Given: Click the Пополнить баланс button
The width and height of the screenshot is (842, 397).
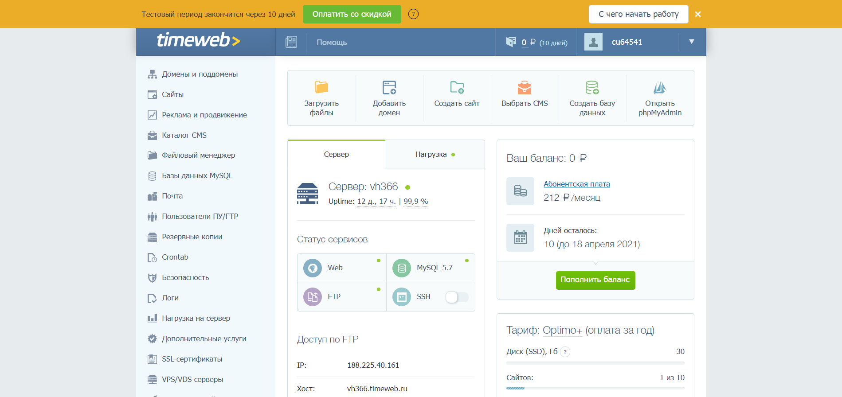Looking at the screenshot, I should pyautogui.click(x=595, y=280).
